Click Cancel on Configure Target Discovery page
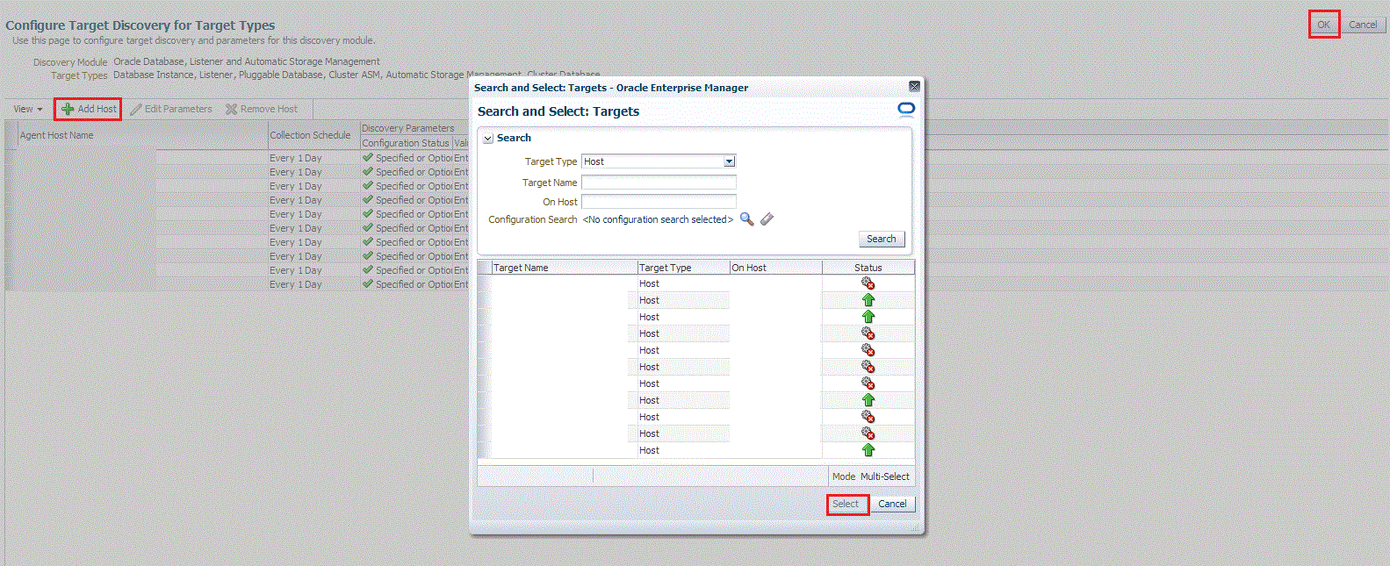Viewport: 1390px width, 566px height. pos(1363,25)
